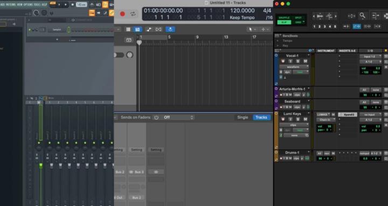The image size is (388, 206).
Task: Mute the Vocal-1 track
Action: [306, 61]
